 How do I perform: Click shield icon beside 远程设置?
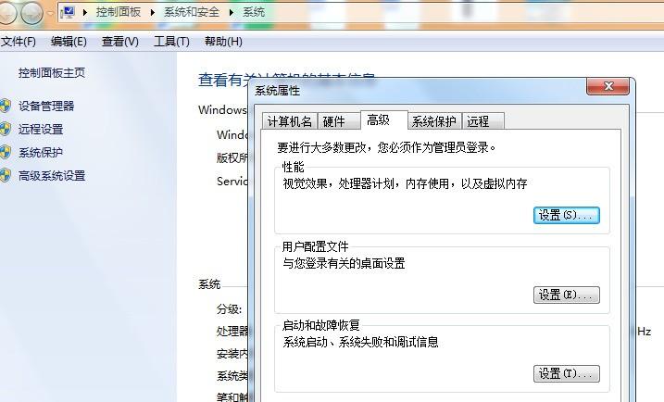(x=5, y=129)
